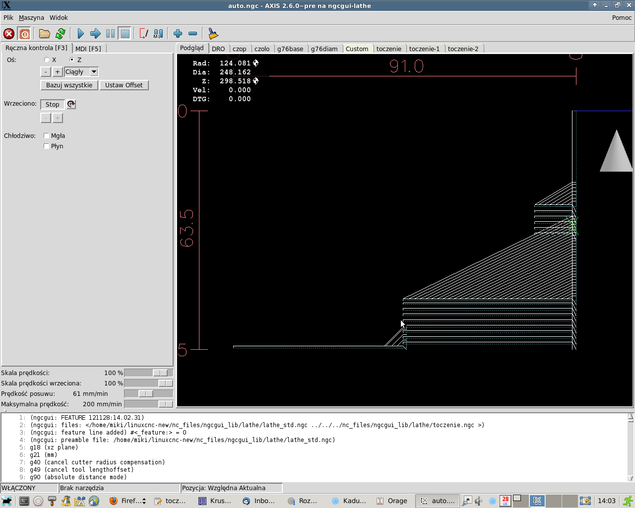Toggle optional pause M1 icon
This screenshot has width=635, height=508.
pos(158,34)
